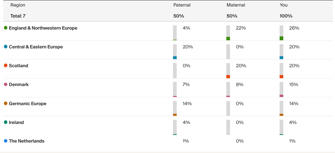Open the Central & Eastern Europe row

pyautogui.click(x=36, y=47)
